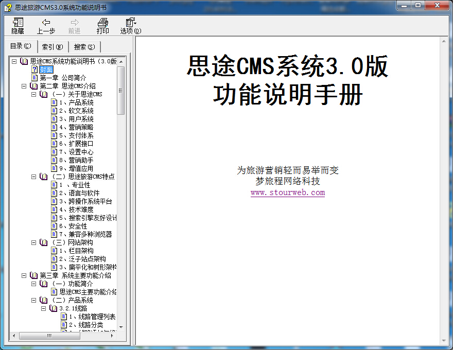Click the page icon of 9、增值应用
The image size is (453, 350).
pyautogui.click(x=54, y=168)
